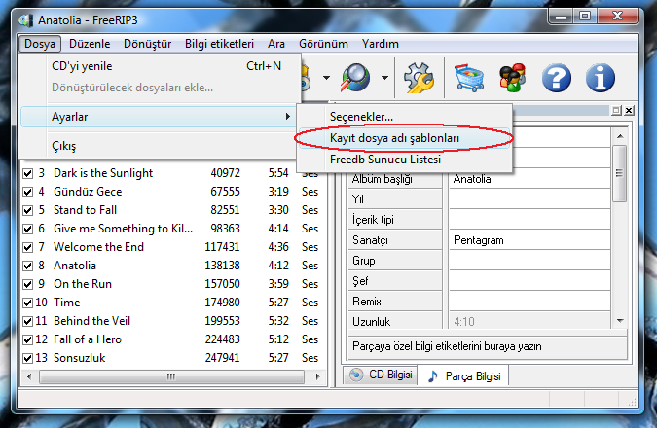This screenshot has width=657, height=428.
Task: Click the shopping cart icon
Action: (x=469, y=78)
